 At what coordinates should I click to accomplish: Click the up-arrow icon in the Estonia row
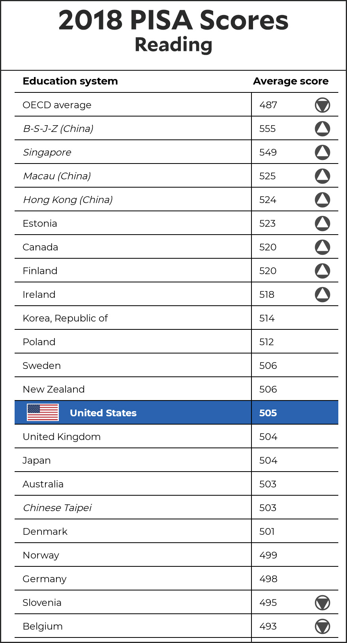322,224
